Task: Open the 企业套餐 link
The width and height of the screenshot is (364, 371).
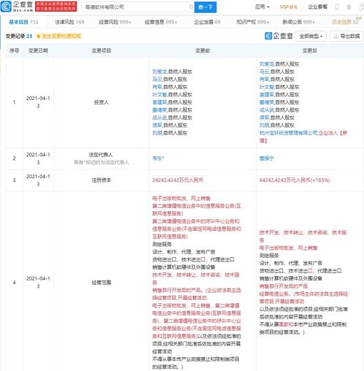Action: (317, 7)
